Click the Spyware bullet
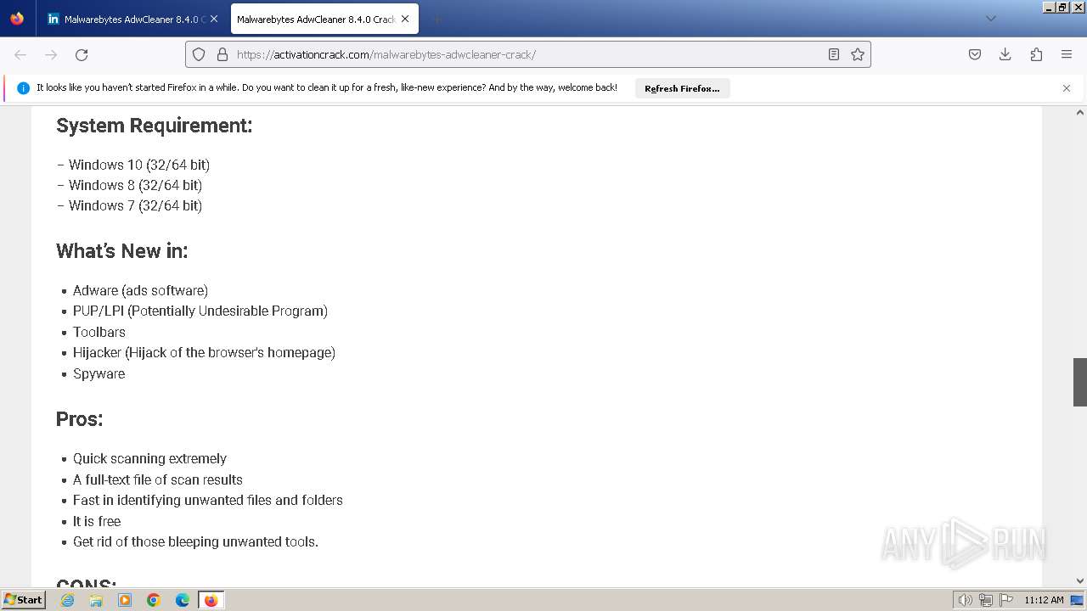This screenshot has height=611, width=1087. pyautogui.click(x=99, y=373)
